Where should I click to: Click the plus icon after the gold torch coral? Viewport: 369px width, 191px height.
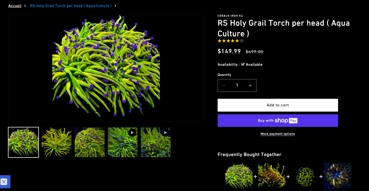coord(288,177)
